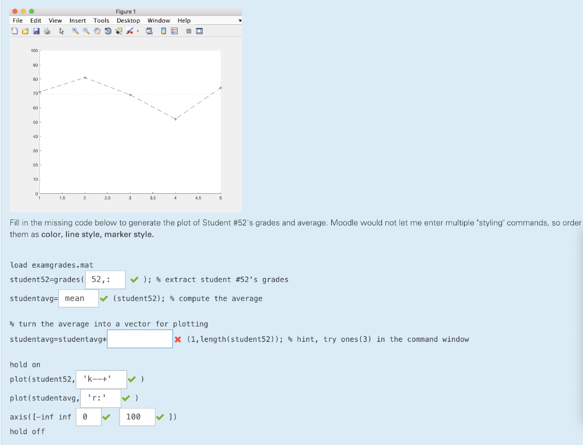Select the Data Cursor tool
The height and width of the screenshot is (445, 583).
pyautogui.click(x=118, y=31)
